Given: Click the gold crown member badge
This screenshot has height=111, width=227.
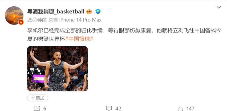Looking at the screenshot, I should pos(89,11).
